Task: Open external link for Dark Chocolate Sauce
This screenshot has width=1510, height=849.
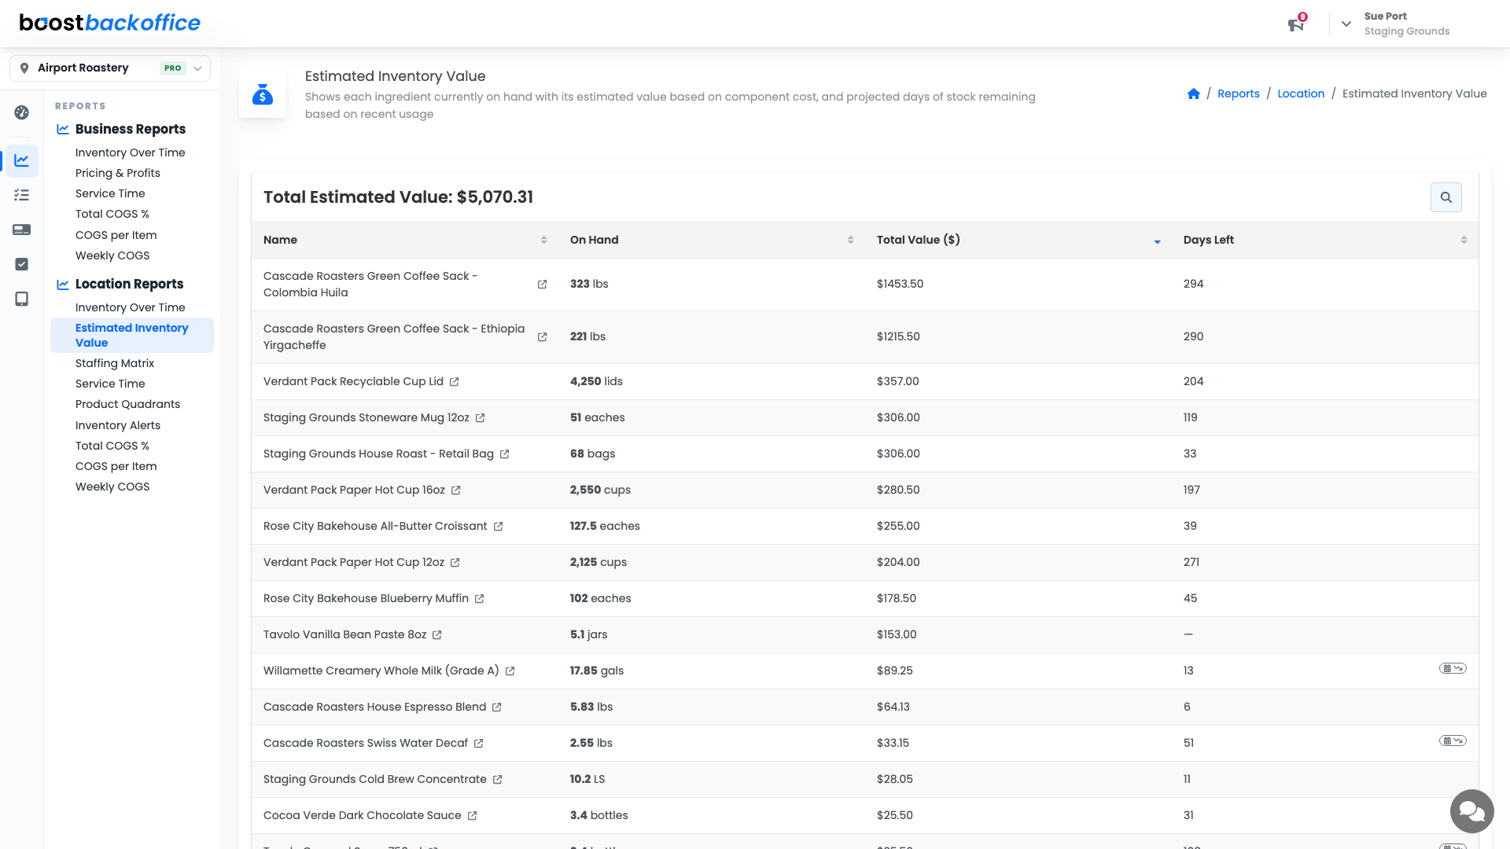Action: [x=472, y=816]
